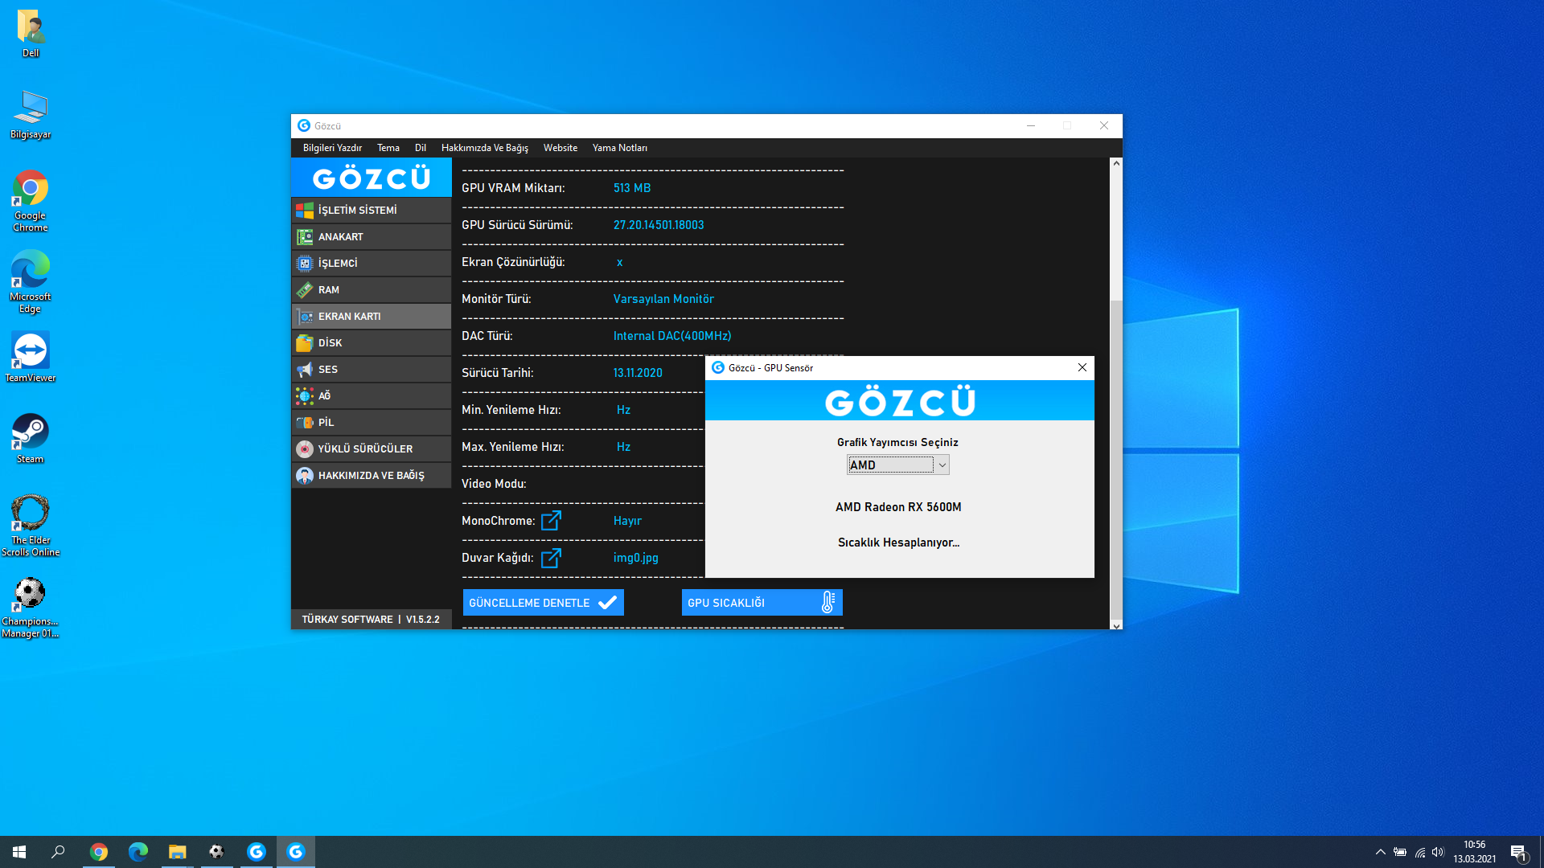
Task: Expand the Grafik Yayımcısı AMD dropdown
Action: click(942, 465)
